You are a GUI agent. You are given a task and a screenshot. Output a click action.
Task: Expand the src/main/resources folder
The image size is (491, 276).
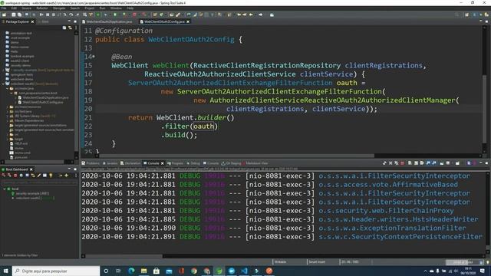tap(8, 107)
